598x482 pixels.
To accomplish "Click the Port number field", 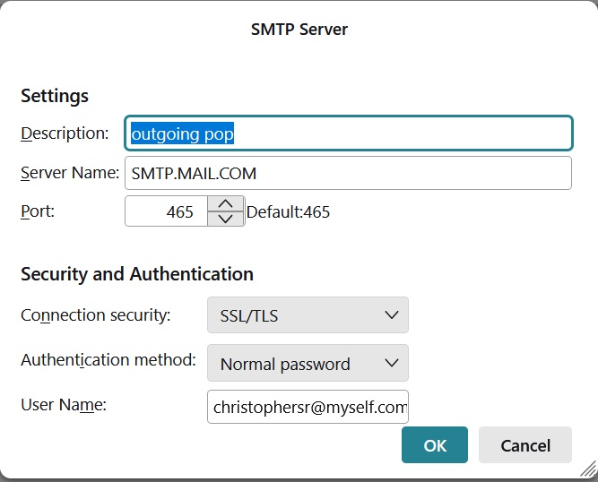I will coord(167,212).
